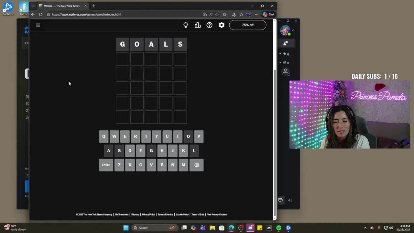Close the Wordle browser tab
The image size is (414, 233).
(x=85, y=6)
